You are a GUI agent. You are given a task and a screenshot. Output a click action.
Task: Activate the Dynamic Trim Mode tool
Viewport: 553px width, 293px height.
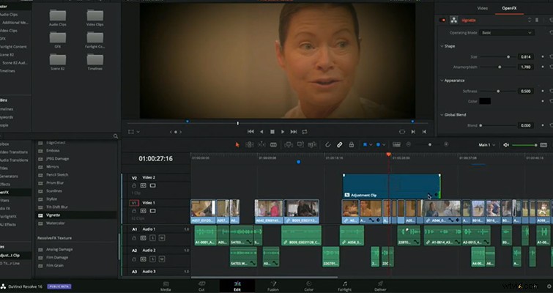[x=261, y=144]
